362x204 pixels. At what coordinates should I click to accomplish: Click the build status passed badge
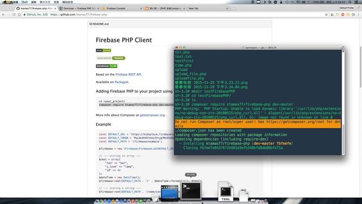click(111, 58)
